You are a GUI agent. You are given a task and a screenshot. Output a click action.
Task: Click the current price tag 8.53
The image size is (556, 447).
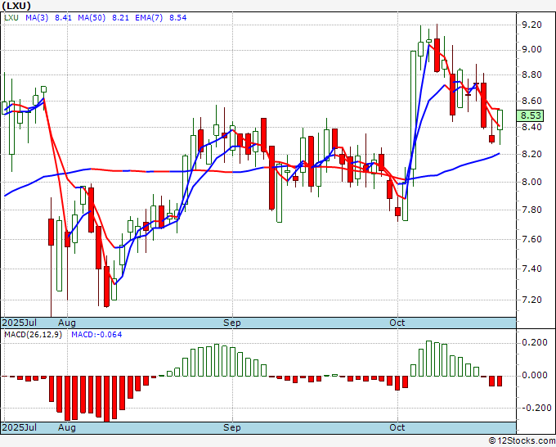pyautogui.click(x=531, y=115)
